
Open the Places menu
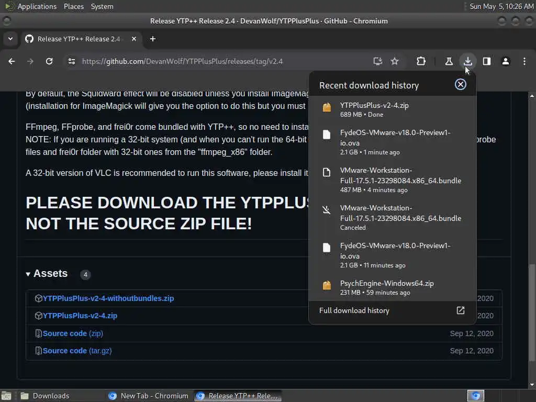(73, 6)
